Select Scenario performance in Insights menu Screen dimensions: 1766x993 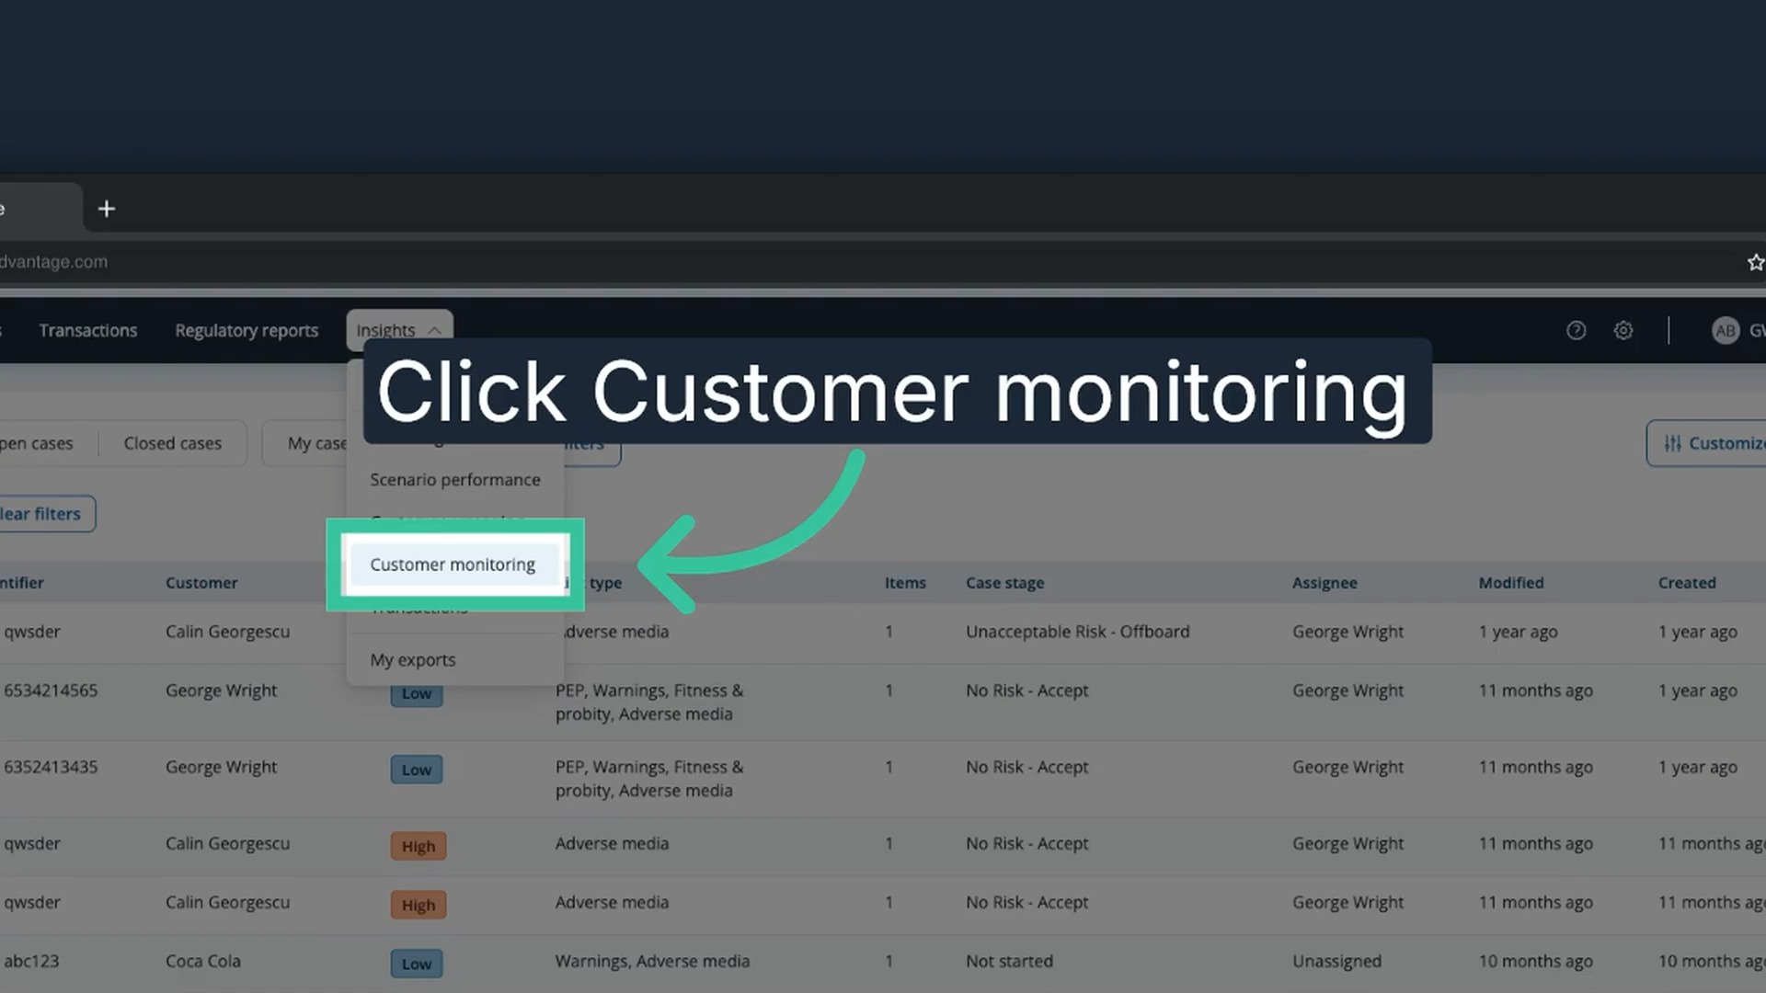coord(455,480)
